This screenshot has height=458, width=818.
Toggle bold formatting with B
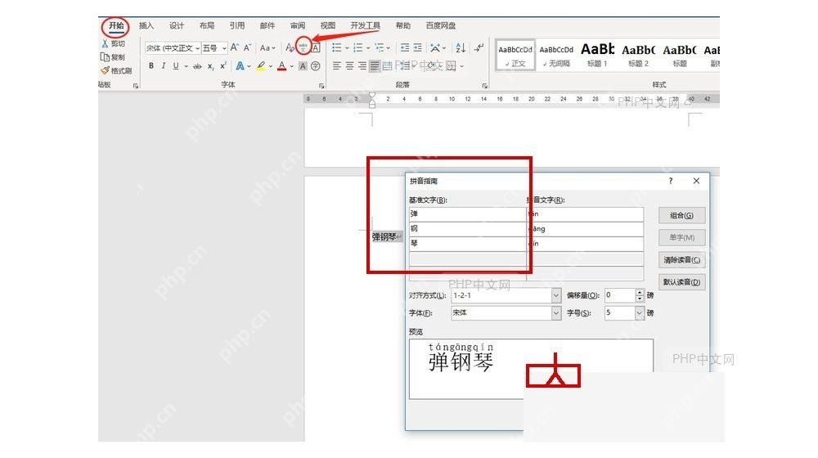[x=151, y=65]
